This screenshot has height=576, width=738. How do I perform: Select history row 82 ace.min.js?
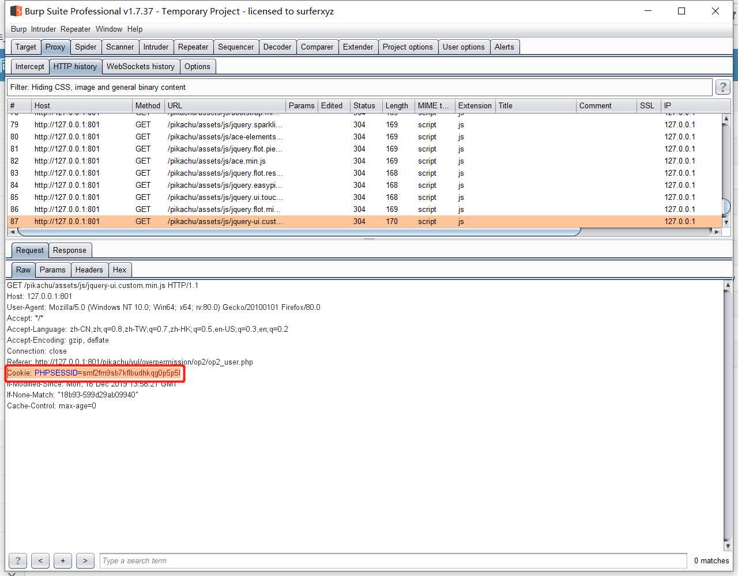click(364, 161)
